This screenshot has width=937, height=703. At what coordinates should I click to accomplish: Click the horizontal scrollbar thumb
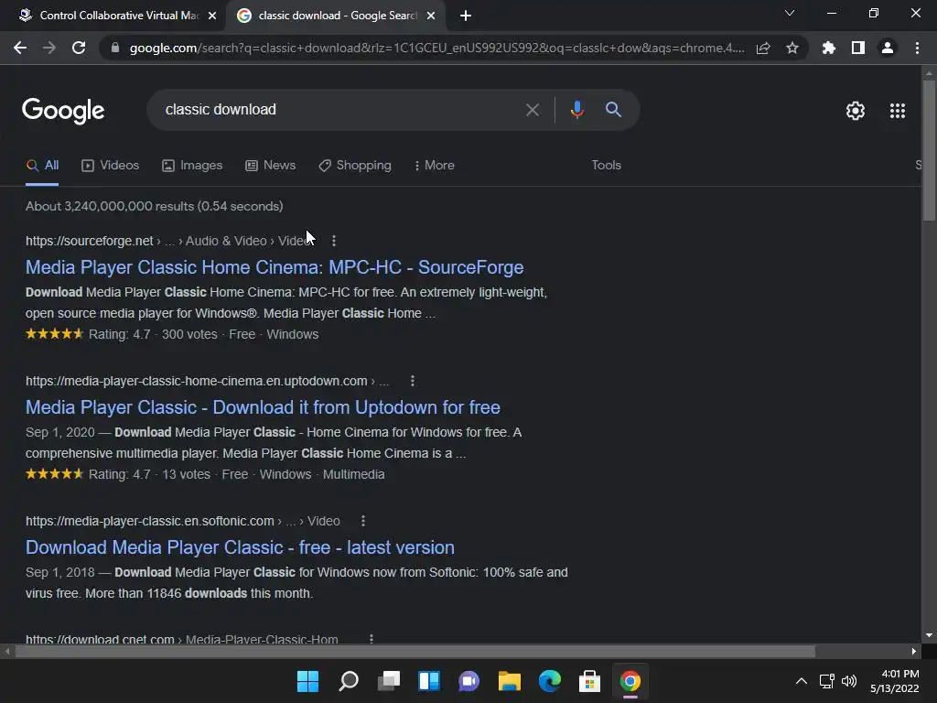[x=415, y=651]
